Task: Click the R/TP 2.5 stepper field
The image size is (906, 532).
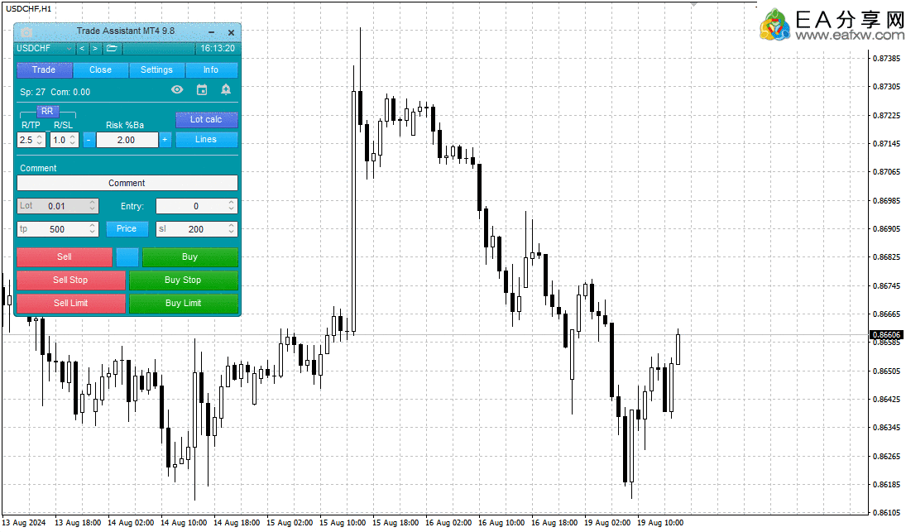Action: pos(31,140)
